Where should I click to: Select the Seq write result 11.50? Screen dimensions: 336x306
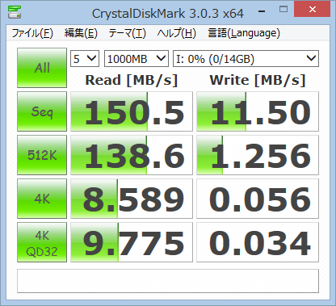[x=258, y=111]
